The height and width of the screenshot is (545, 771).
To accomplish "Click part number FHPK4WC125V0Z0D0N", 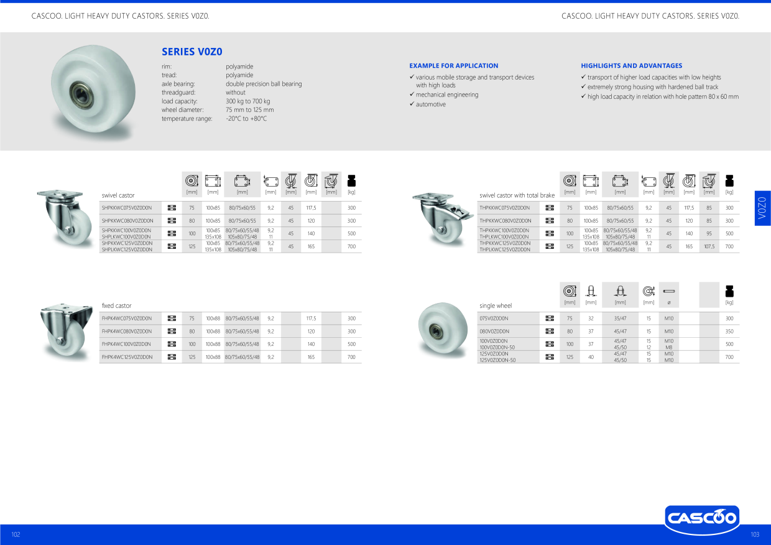I will click(x=127, y=357).
